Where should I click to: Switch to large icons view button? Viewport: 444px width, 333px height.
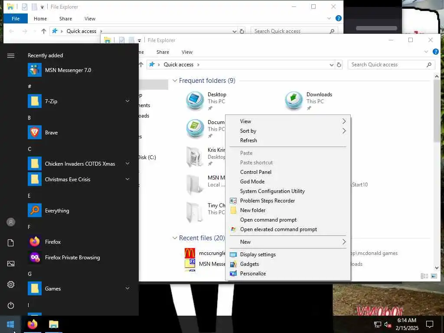click(434, 276)
